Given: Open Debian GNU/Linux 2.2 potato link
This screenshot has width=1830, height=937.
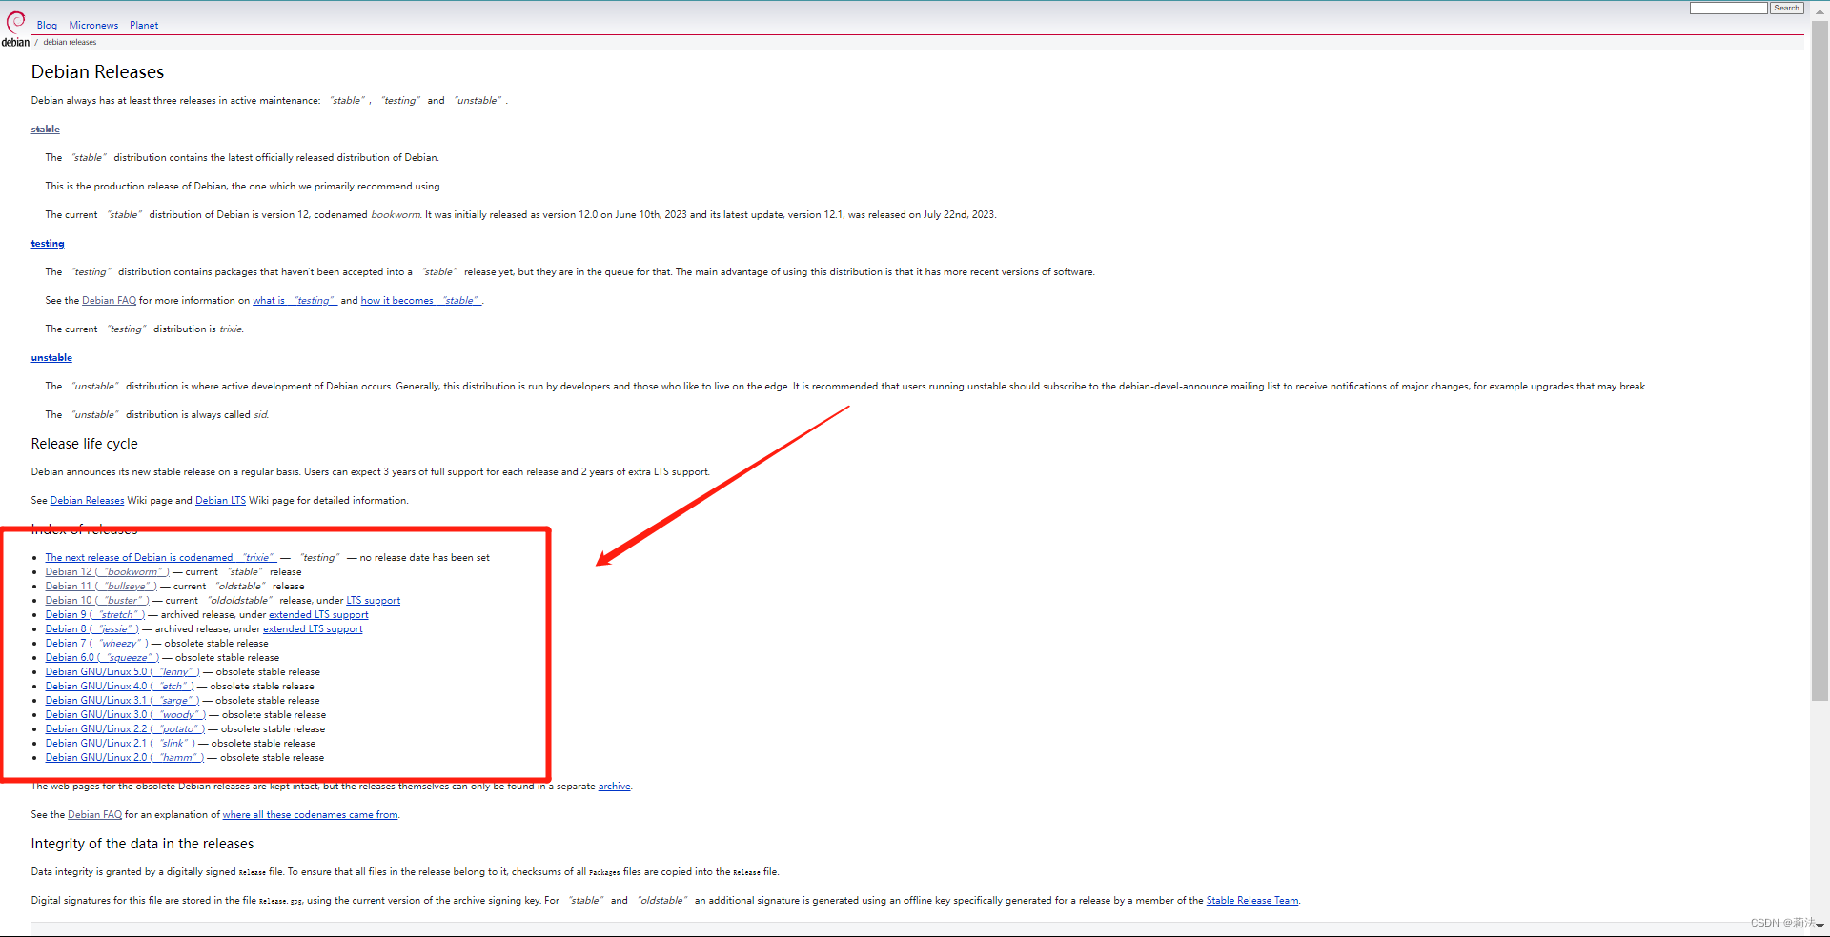Looking at the screenshot, I should click(x=126, y=729).
